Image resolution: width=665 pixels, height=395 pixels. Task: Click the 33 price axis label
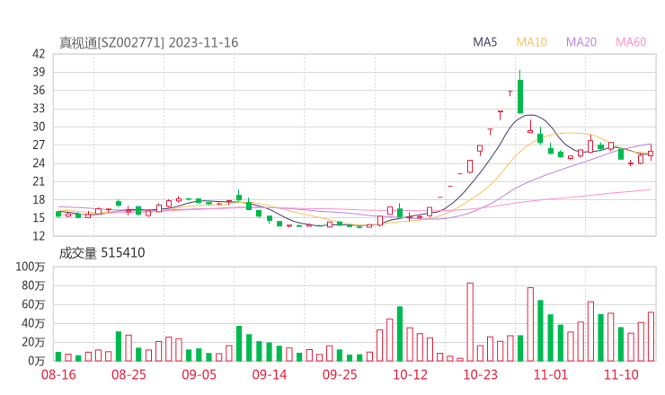pyautogui.click(x=39, y=109)
